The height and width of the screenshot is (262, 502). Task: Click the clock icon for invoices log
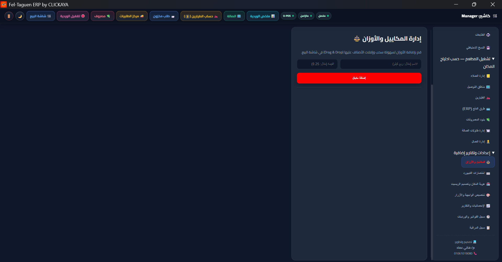coord(488,217)
